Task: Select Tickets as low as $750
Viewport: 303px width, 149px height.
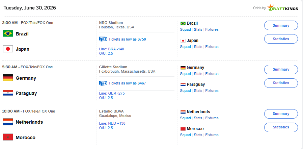Action: click(127, 39)
